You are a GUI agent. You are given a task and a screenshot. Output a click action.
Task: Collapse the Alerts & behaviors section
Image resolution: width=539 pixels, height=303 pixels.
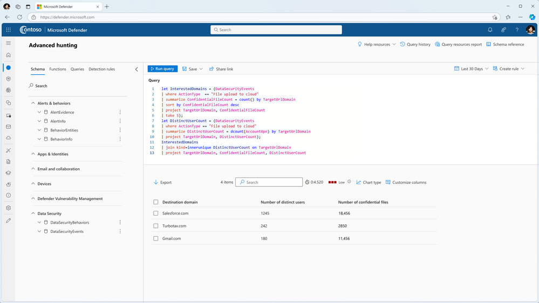(33, 103)
